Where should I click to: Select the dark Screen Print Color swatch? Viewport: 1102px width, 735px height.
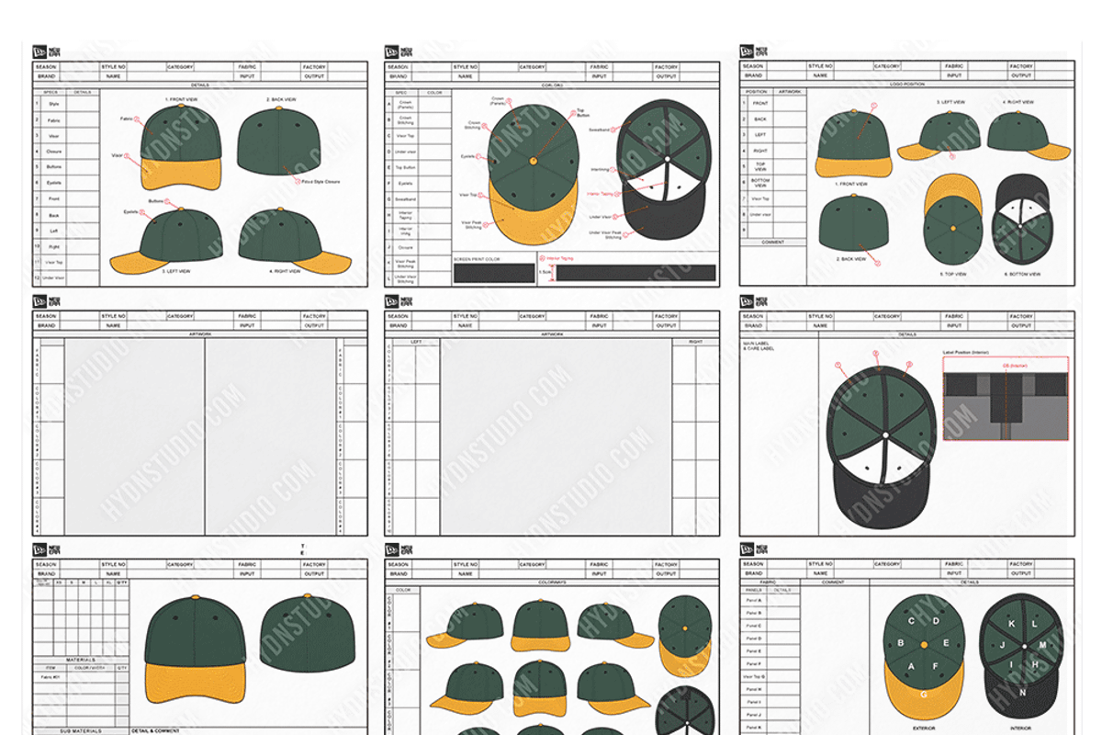click(494, 273)
